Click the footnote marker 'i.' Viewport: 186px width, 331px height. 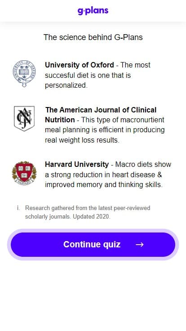point(18,208)
